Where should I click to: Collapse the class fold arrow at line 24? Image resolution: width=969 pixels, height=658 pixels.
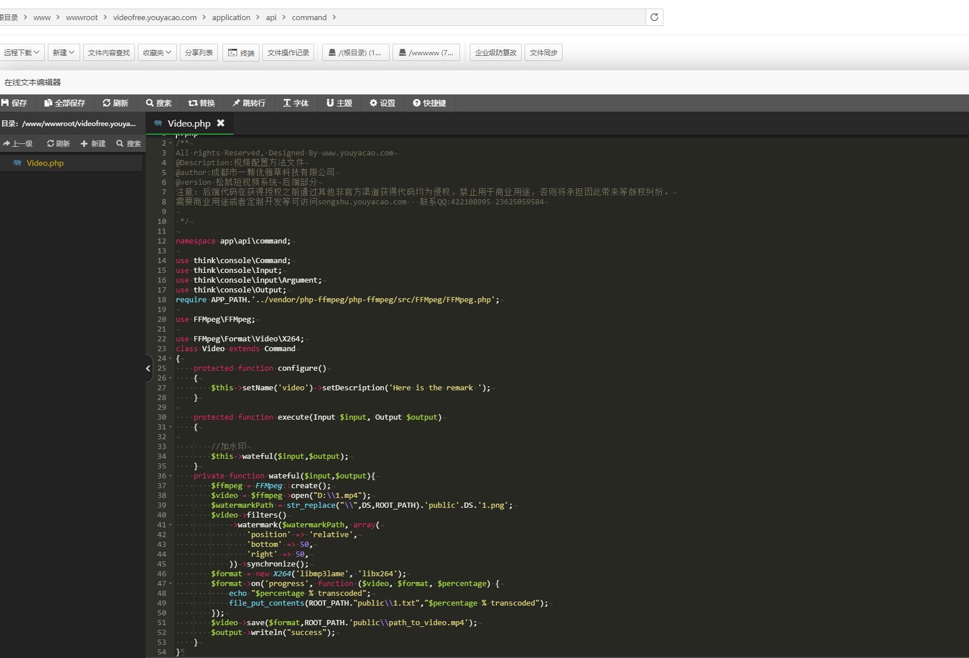click(x=170, y=358)
